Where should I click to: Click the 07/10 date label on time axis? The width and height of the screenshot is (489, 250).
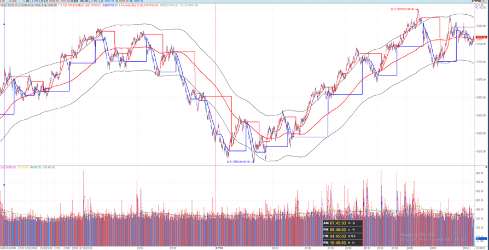click(219, 248)
